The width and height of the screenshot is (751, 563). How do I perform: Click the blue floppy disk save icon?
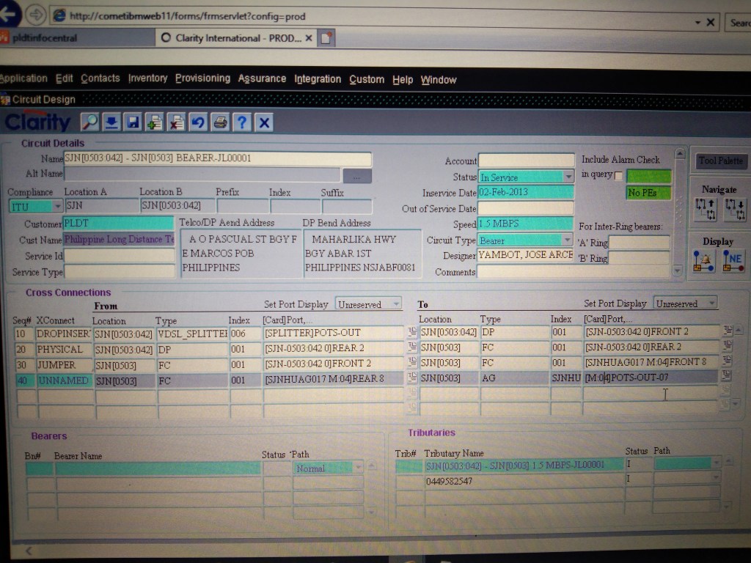point(133,122)
